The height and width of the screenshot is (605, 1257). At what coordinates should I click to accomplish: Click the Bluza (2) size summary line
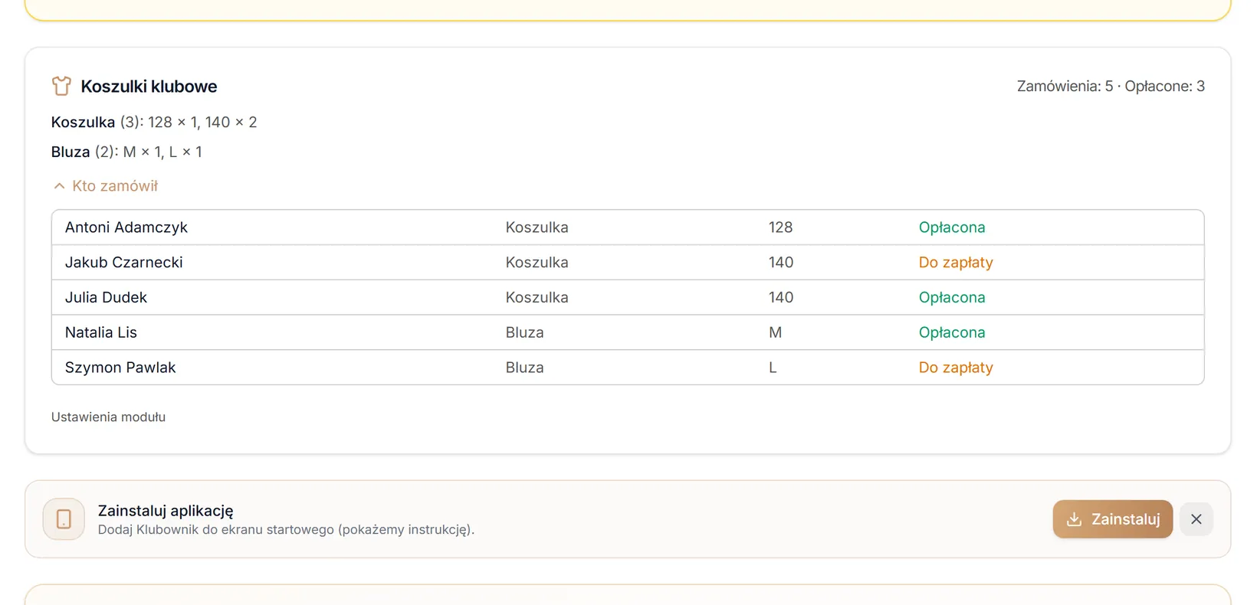click(x=126, y=152)
